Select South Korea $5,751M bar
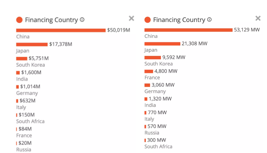Image resolution: width=267 pixels, height=153 pixels. pyautogui.click(x=22, y=59)
